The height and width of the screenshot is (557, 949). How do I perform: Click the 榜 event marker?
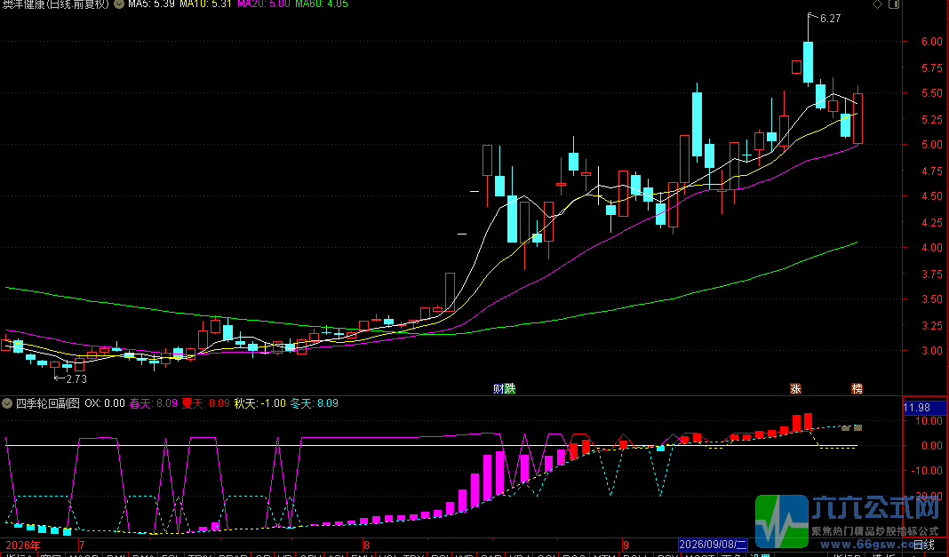857,389
